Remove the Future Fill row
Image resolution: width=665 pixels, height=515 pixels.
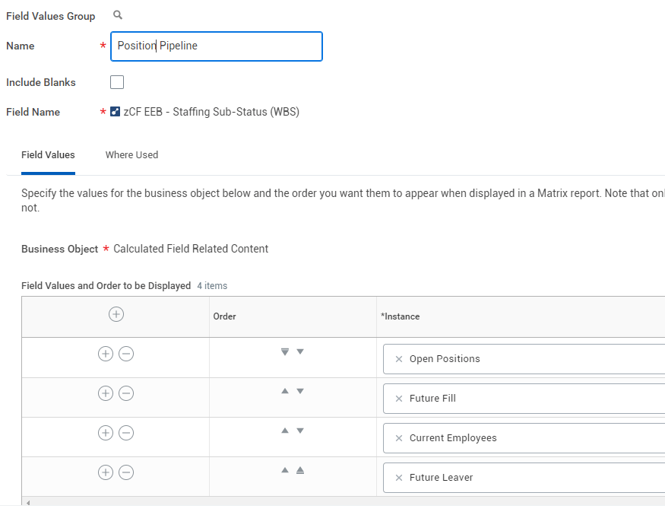126,393
